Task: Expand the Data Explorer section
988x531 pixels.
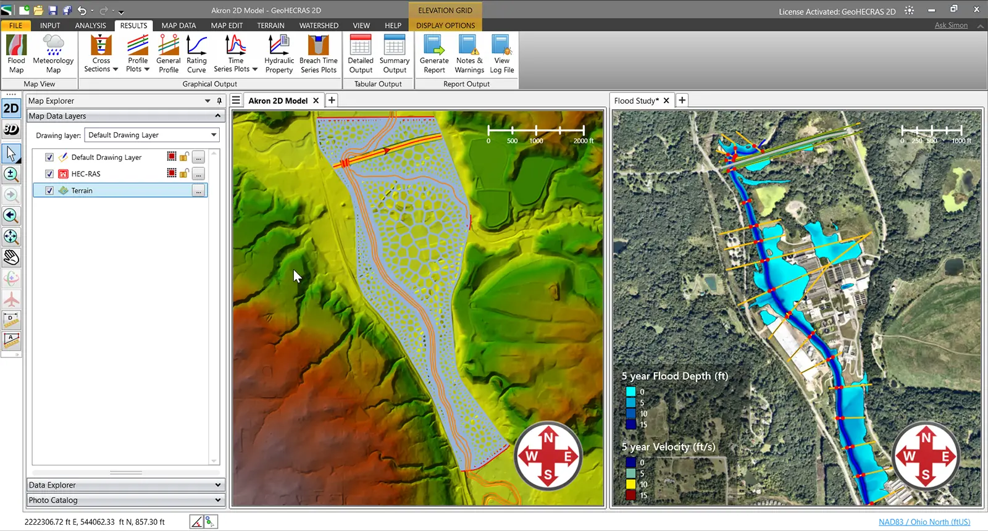Action: 217,485
